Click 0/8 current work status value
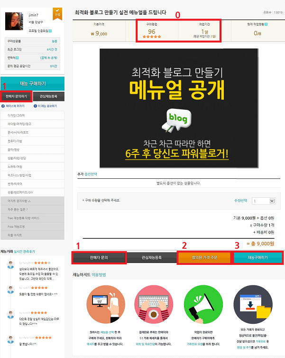This screenshot has height=358, width=285. [257, 33]
